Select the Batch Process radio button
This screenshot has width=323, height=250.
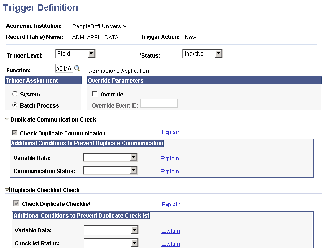(14, 105)
